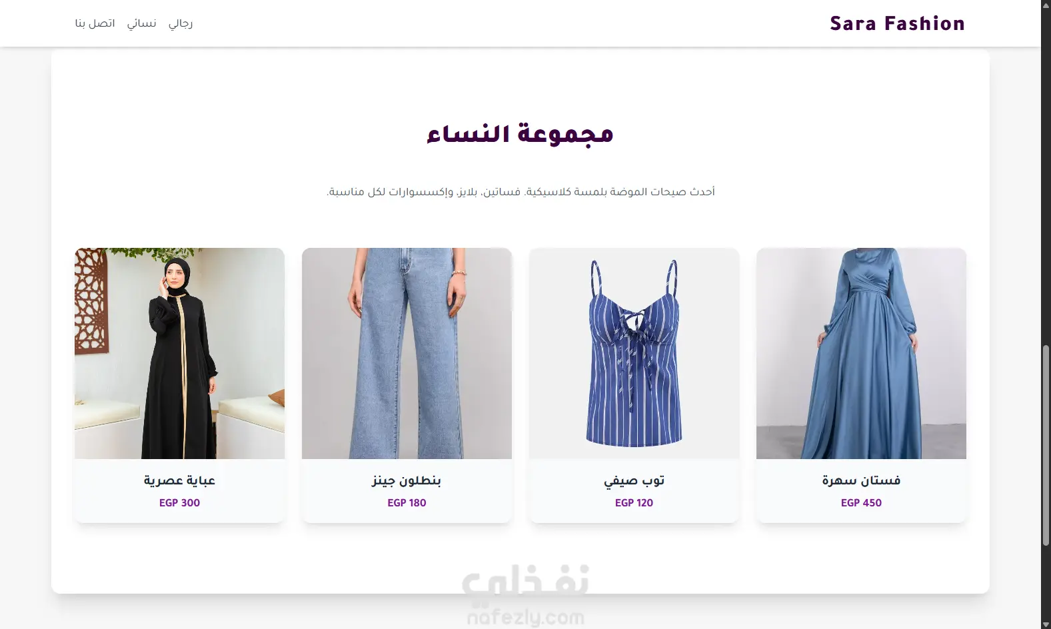Select the عباية عصرية product title
Screen dimensions: 1051x629
coord(179,480)
